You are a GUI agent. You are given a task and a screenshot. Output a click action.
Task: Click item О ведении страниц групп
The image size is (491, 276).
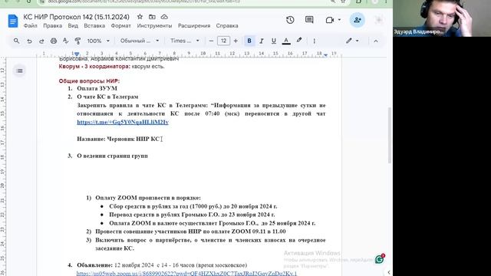[113, 156]
